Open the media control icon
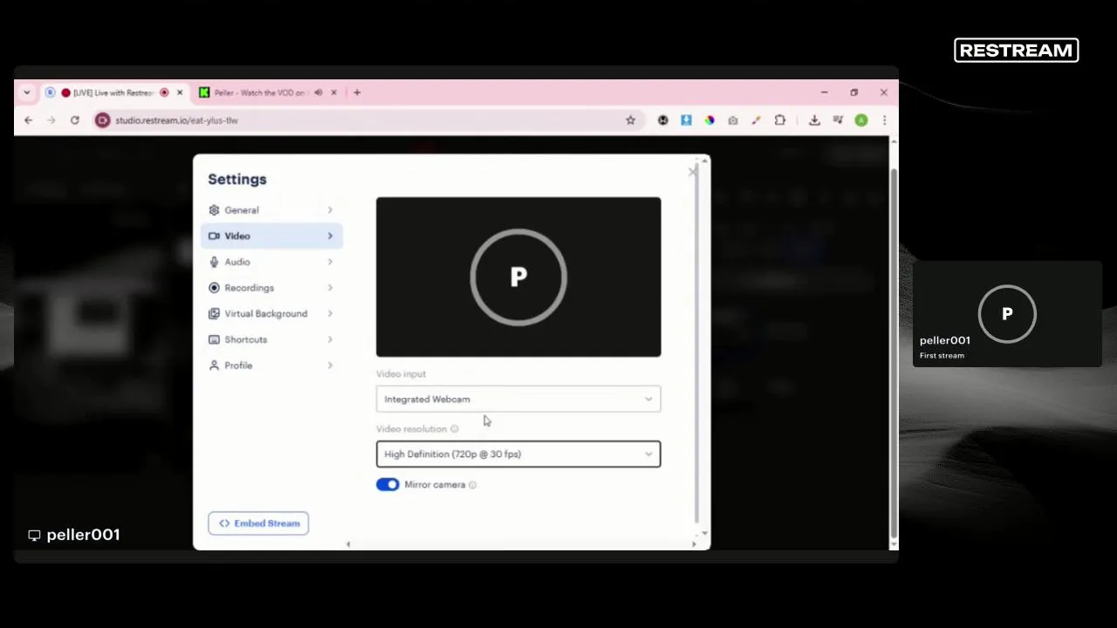1117x628 pixels. click(838, 120)
